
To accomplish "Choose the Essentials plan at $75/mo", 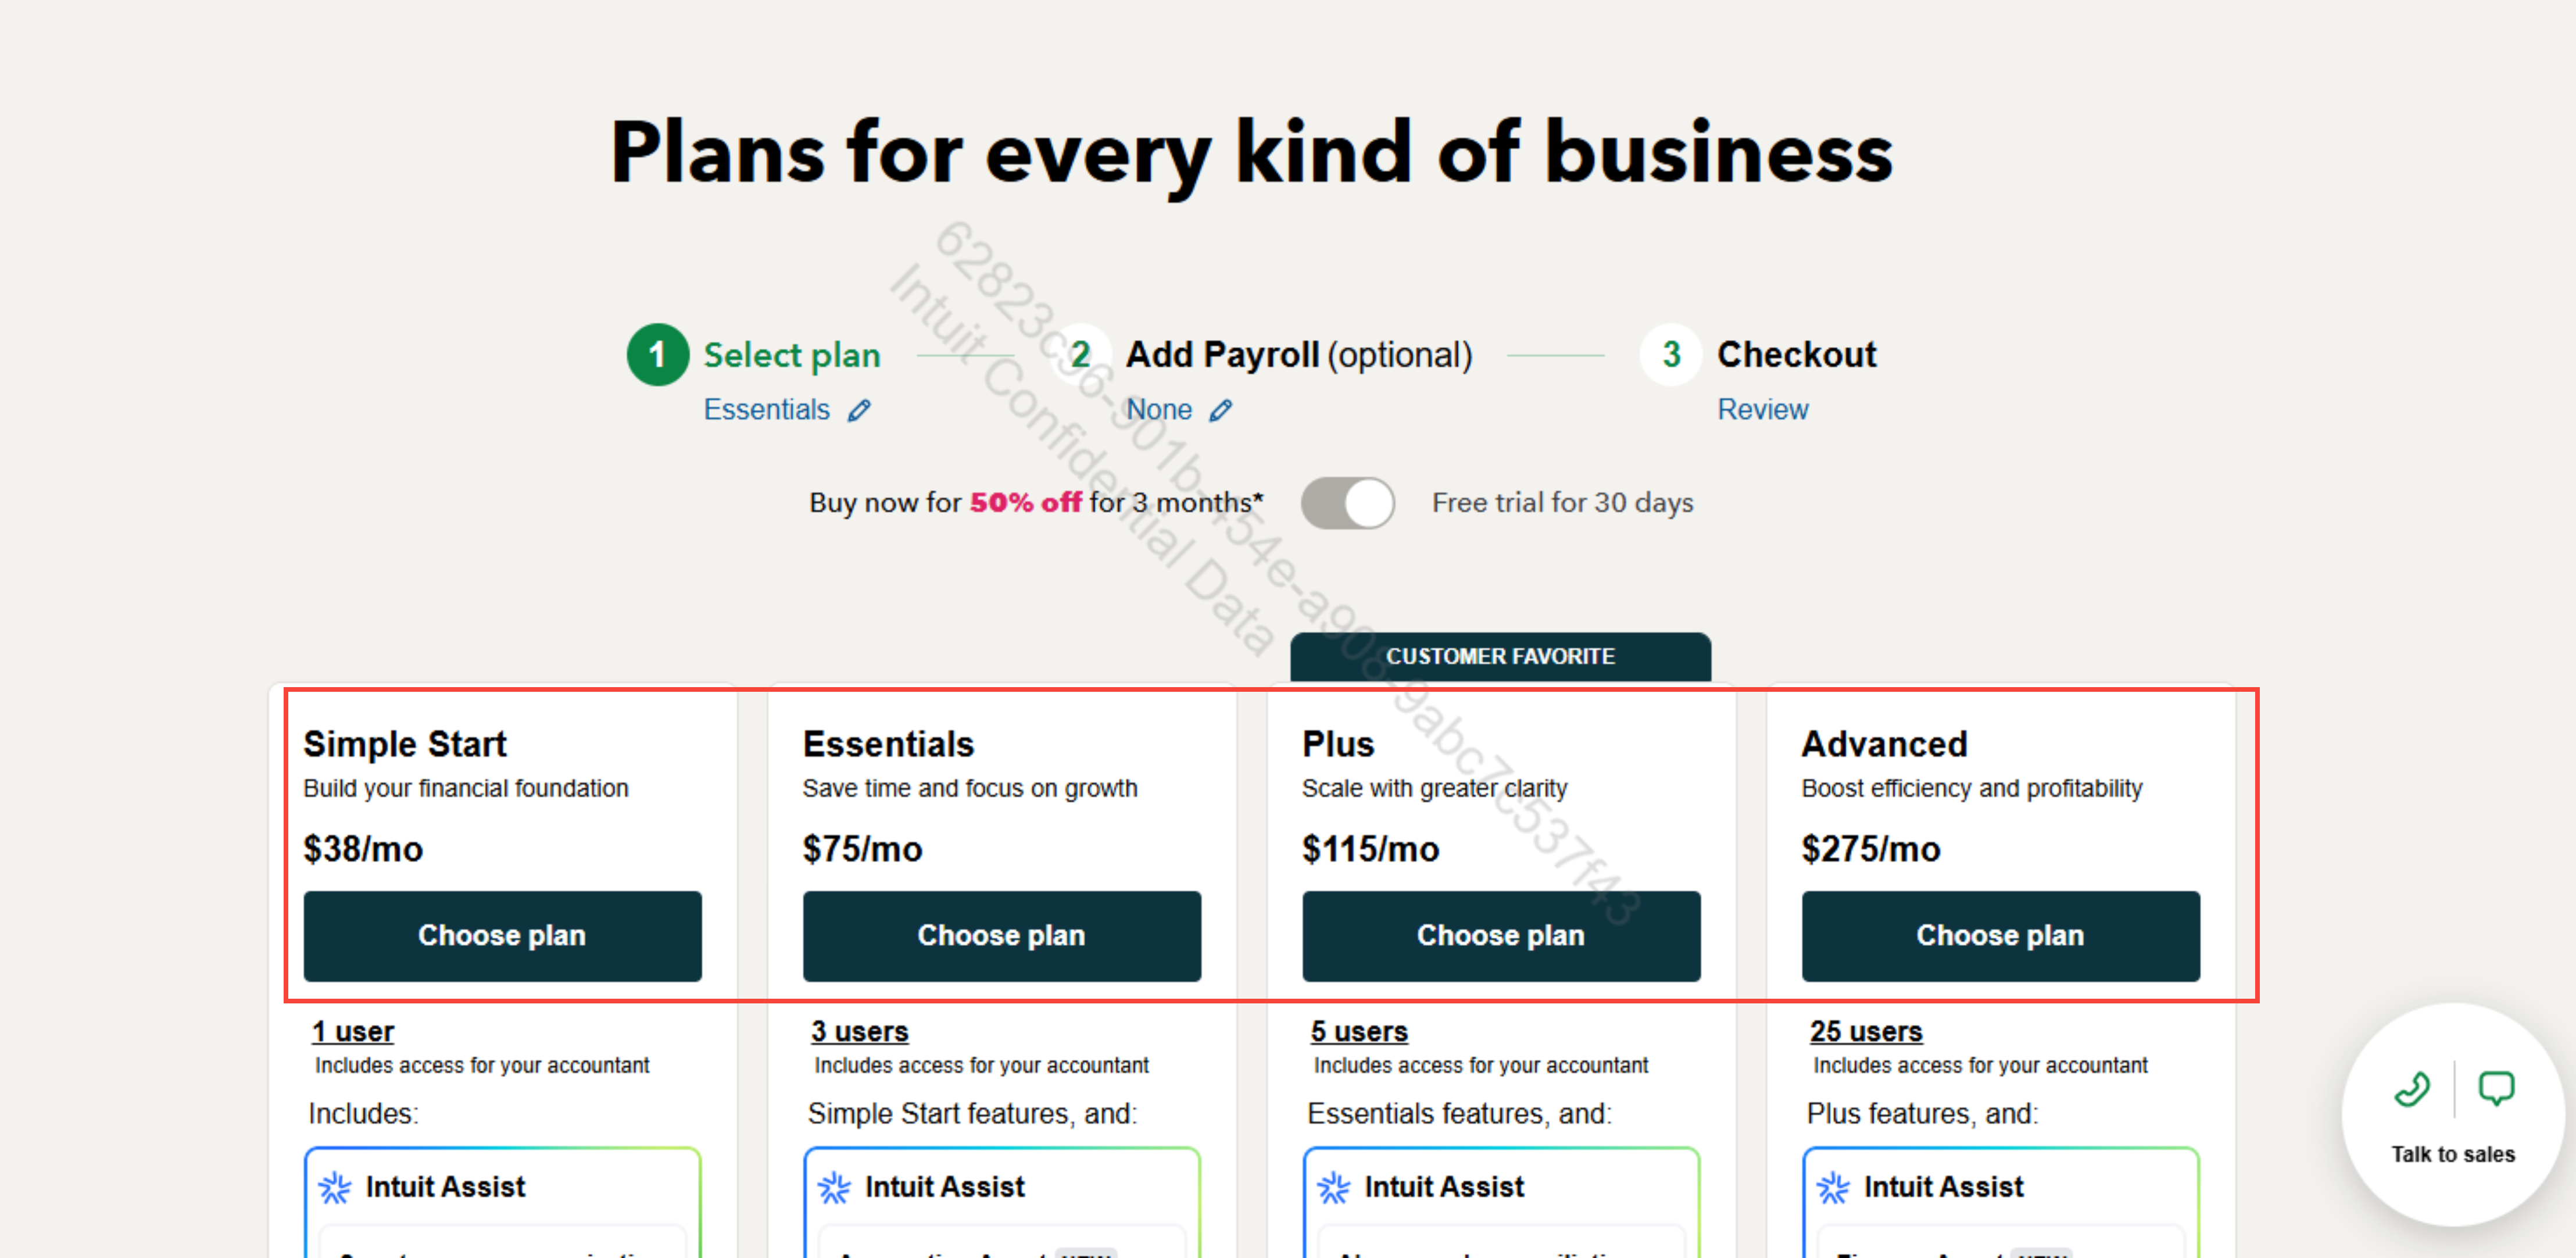I will 1001,935.
